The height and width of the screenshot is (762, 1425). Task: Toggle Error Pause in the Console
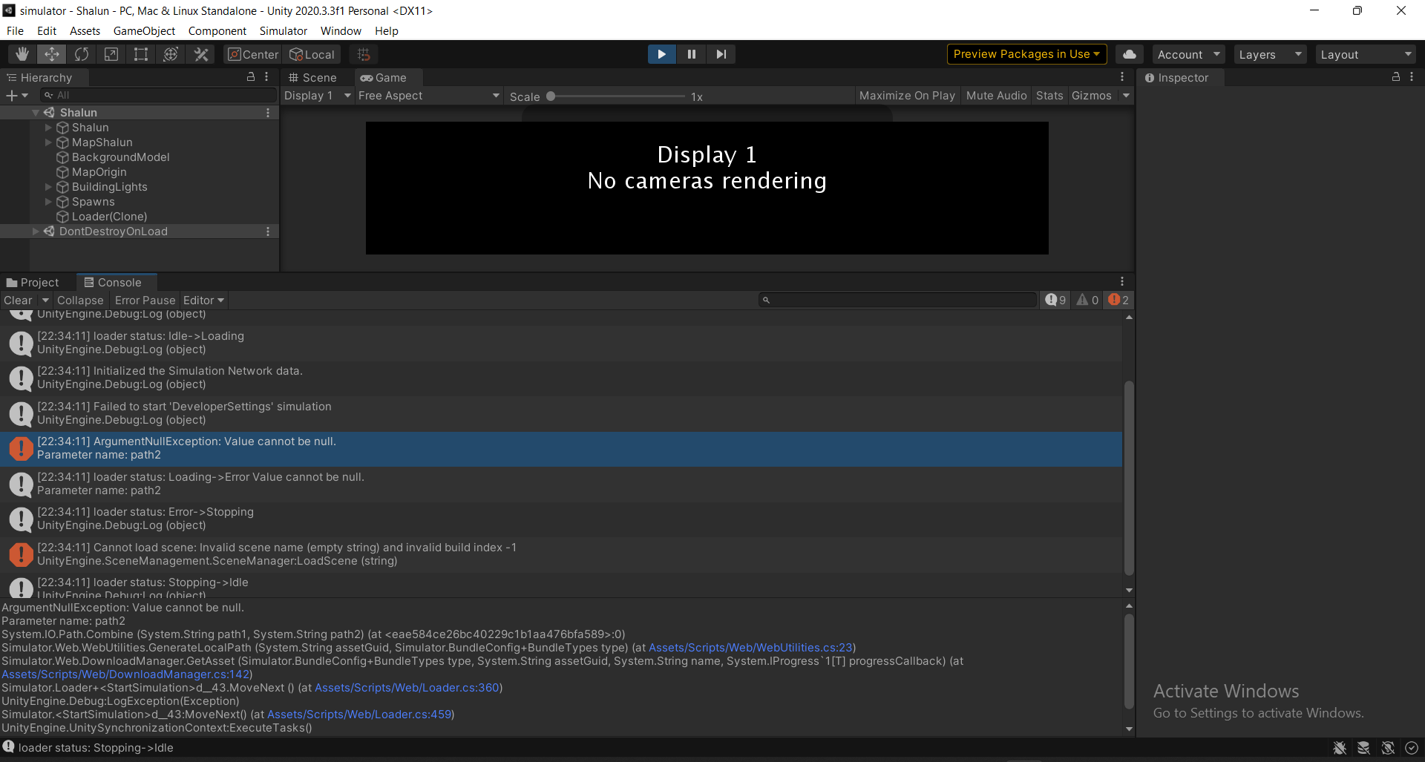(x=144, y=300)
